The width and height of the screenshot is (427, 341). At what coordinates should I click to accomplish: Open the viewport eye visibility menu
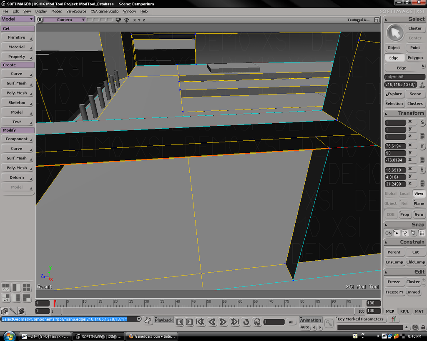(x=127, y=20)
